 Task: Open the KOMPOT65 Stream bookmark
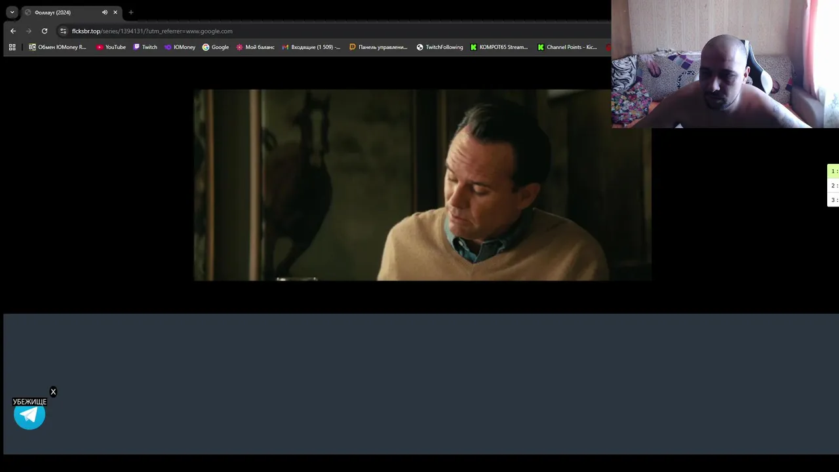tap(499, 47)
